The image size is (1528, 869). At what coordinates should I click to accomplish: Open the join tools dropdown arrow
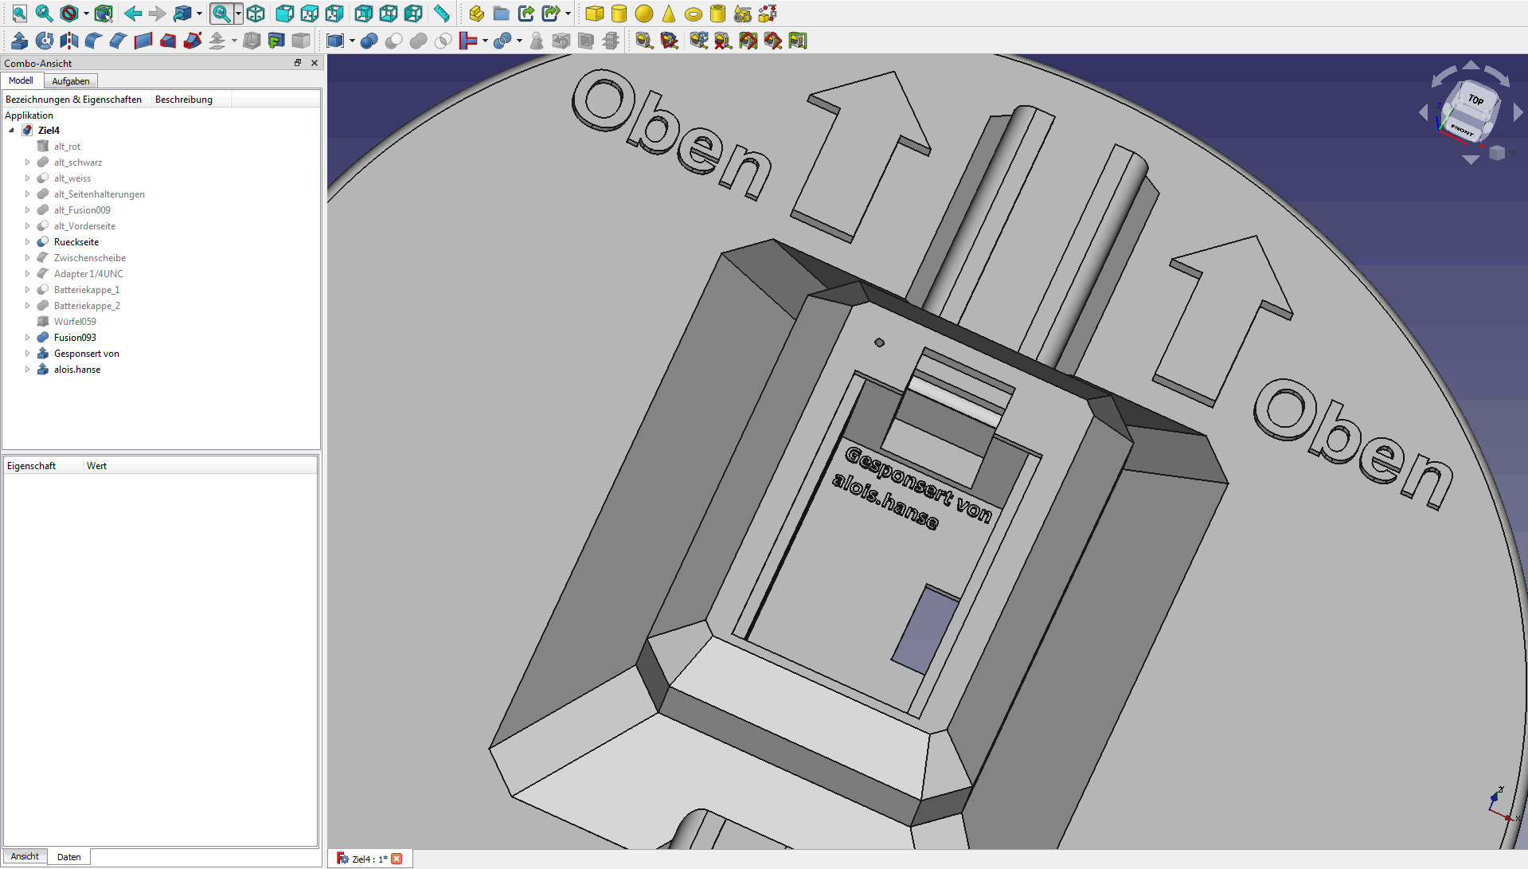click(x=485, y=41)
